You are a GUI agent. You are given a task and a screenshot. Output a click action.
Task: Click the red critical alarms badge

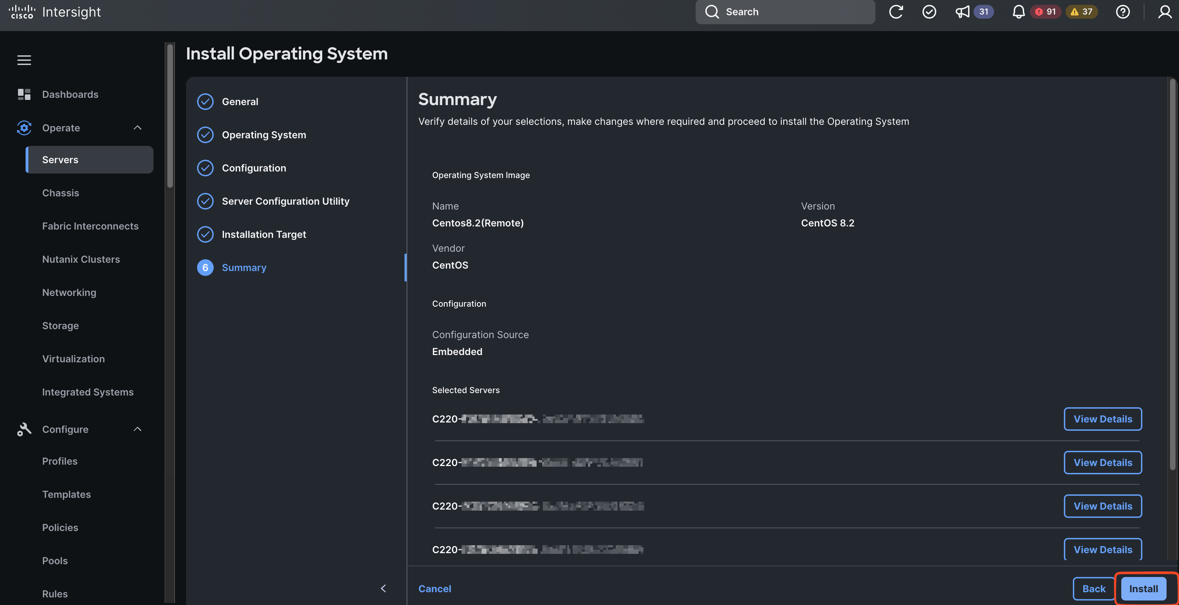[1045, 12]
